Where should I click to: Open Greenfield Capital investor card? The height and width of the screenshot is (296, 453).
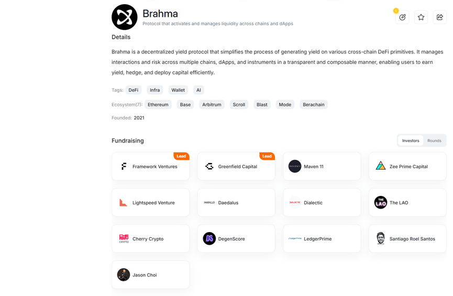click(236, 167)
